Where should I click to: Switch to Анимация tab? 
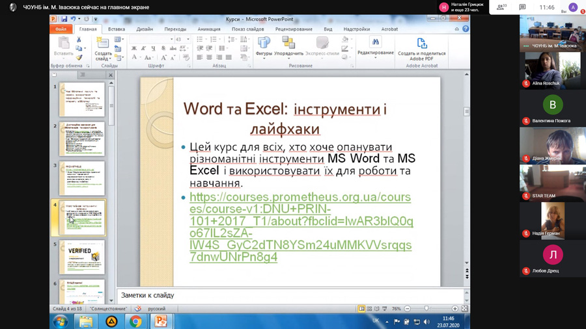tap(209, 29)
